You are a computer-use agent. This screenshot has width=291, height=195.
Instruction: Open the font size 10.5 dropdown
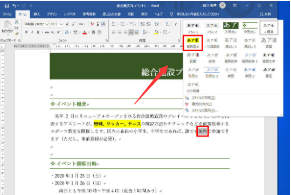click(x=61, y=24)
